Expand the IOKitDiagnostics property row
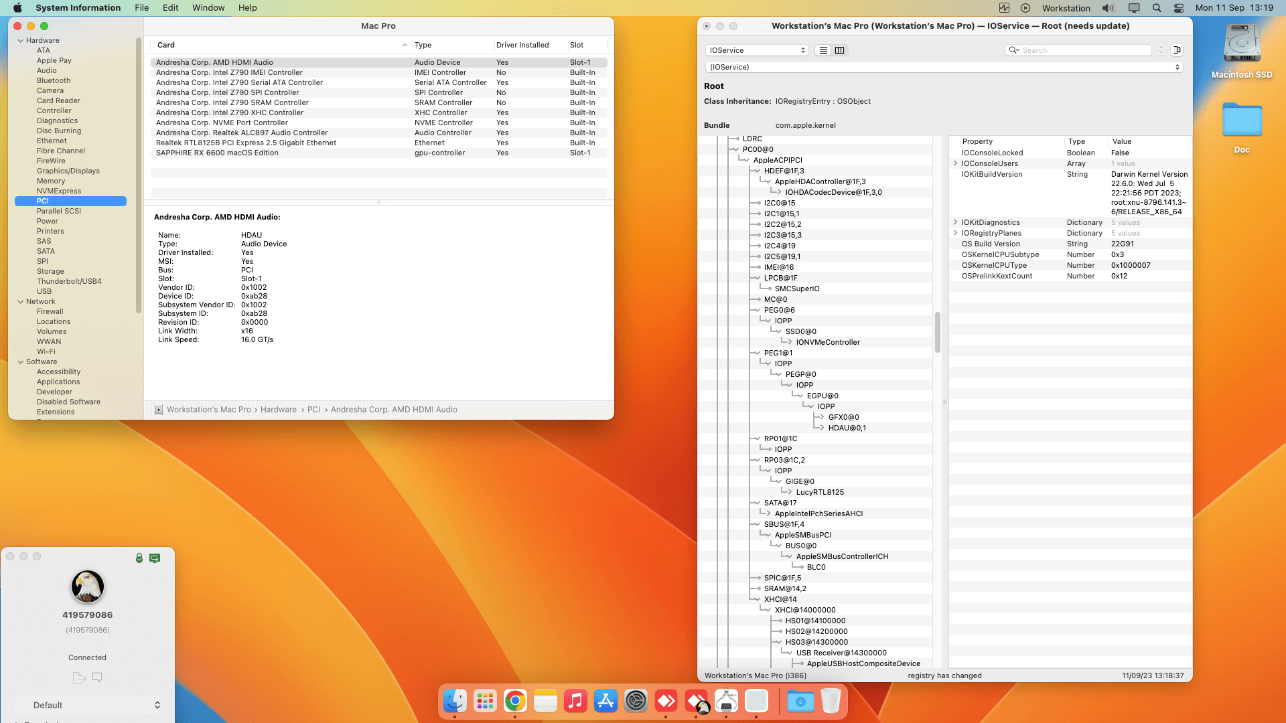The image size is (1286, 723). coord(955,222)
